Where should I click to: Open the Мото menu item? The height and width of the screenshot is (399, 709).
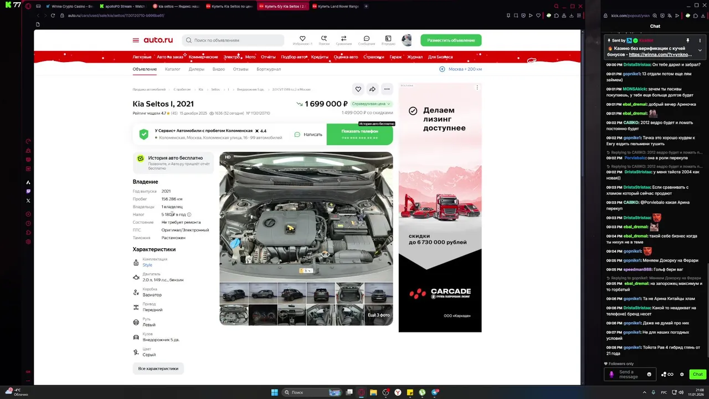click(x=250, y=57)
